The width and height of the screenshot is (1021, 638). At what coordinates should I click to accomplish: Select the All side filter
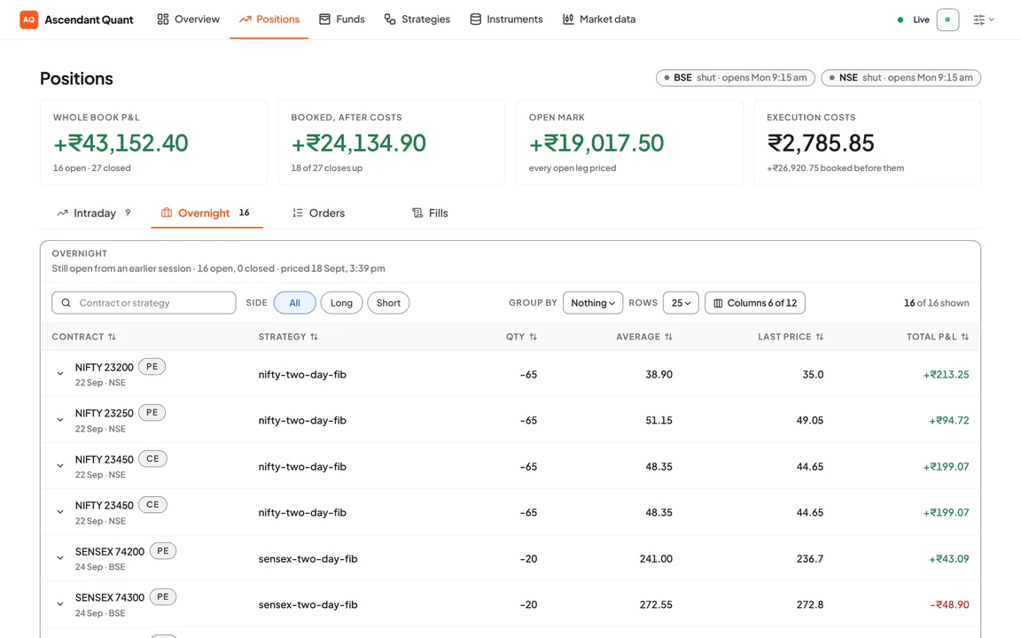pos(295,303)
